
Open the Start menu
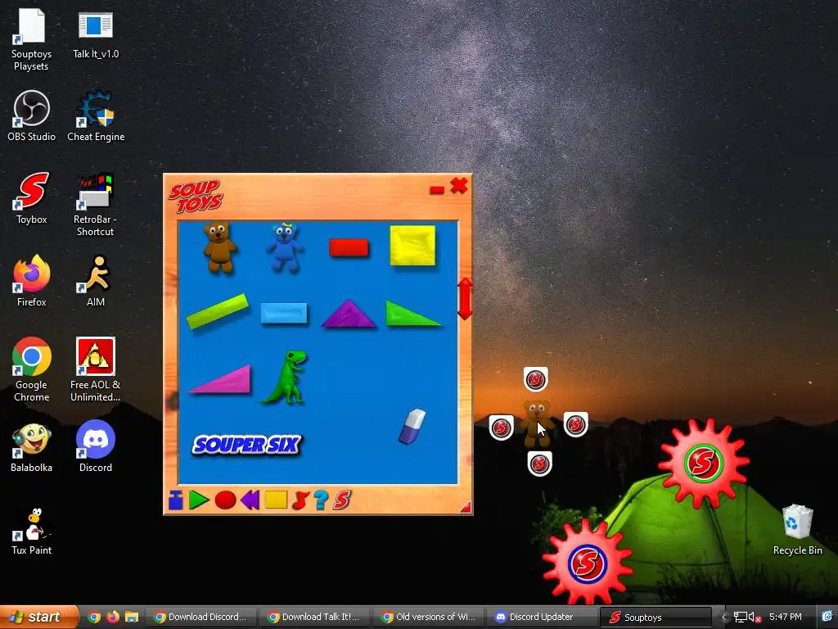pyautogui.click(x=39, y=617)
